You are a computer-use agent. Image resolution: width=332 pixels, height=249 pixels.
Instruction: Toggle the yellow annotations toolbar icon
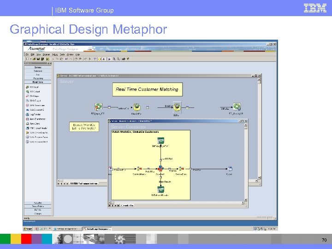[100, 59]
